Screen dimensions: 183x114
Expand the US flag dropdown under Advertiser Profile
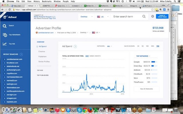(96, 33)
